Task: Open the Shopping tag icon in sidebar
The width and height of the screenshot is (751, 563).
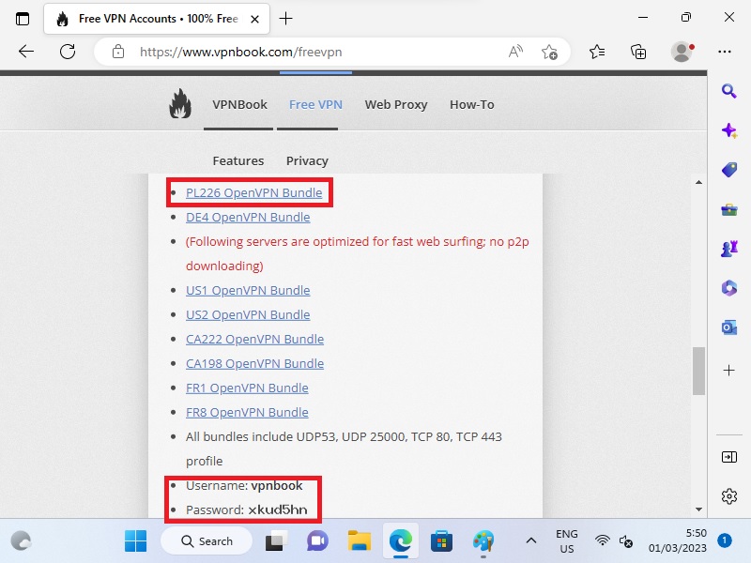Action: point(728,170)
